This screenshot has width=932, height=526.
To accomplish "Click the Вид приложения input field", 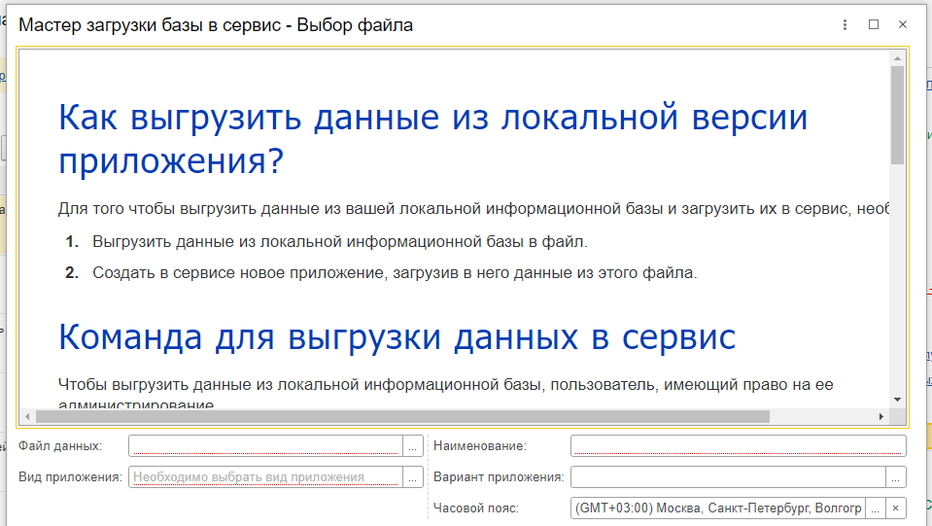I will coord(264,477).
